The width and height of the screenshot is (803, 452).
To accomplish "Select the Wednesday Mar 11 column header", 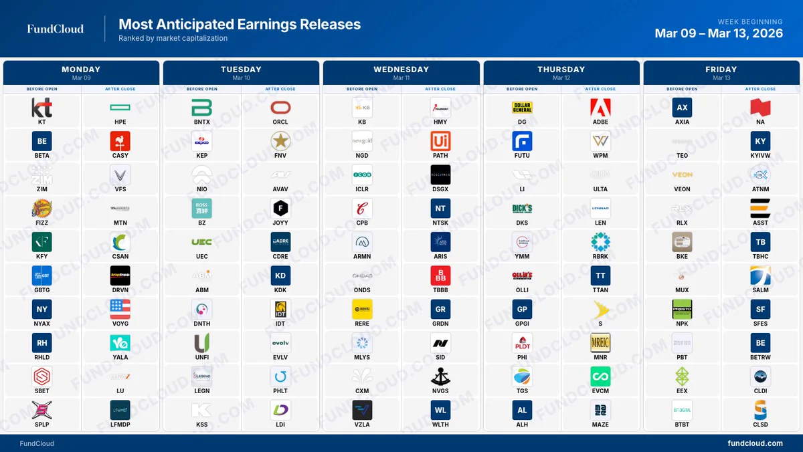I will coord(401,73).
